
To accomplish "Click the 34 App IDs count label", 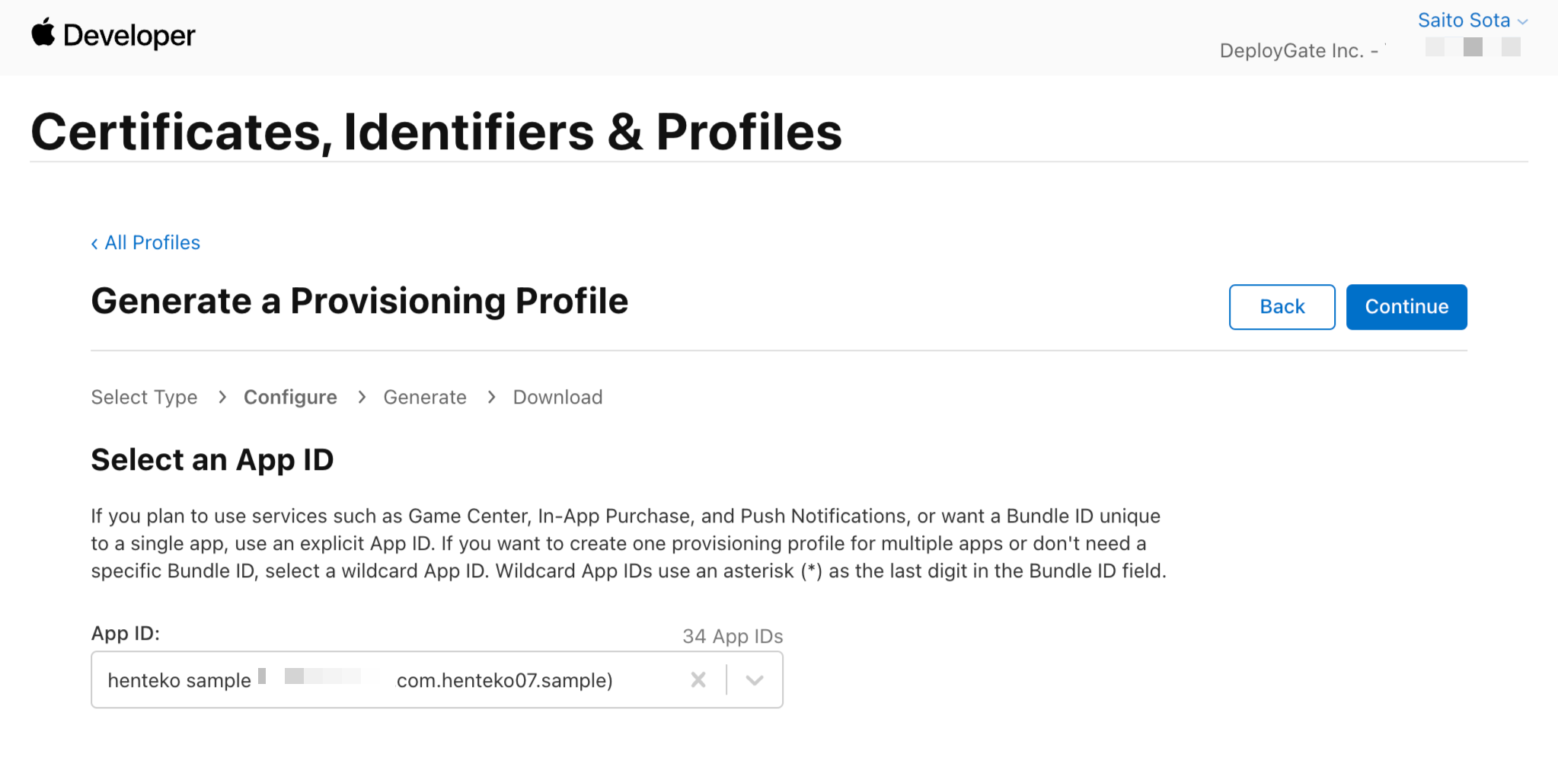I will 732,636.
